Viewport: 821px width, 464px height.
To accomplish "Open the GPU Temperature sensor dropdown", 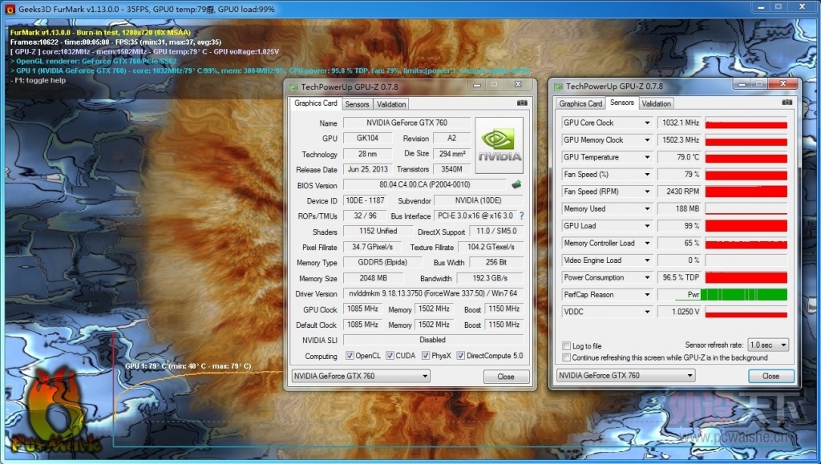I will tap(647, 157).
